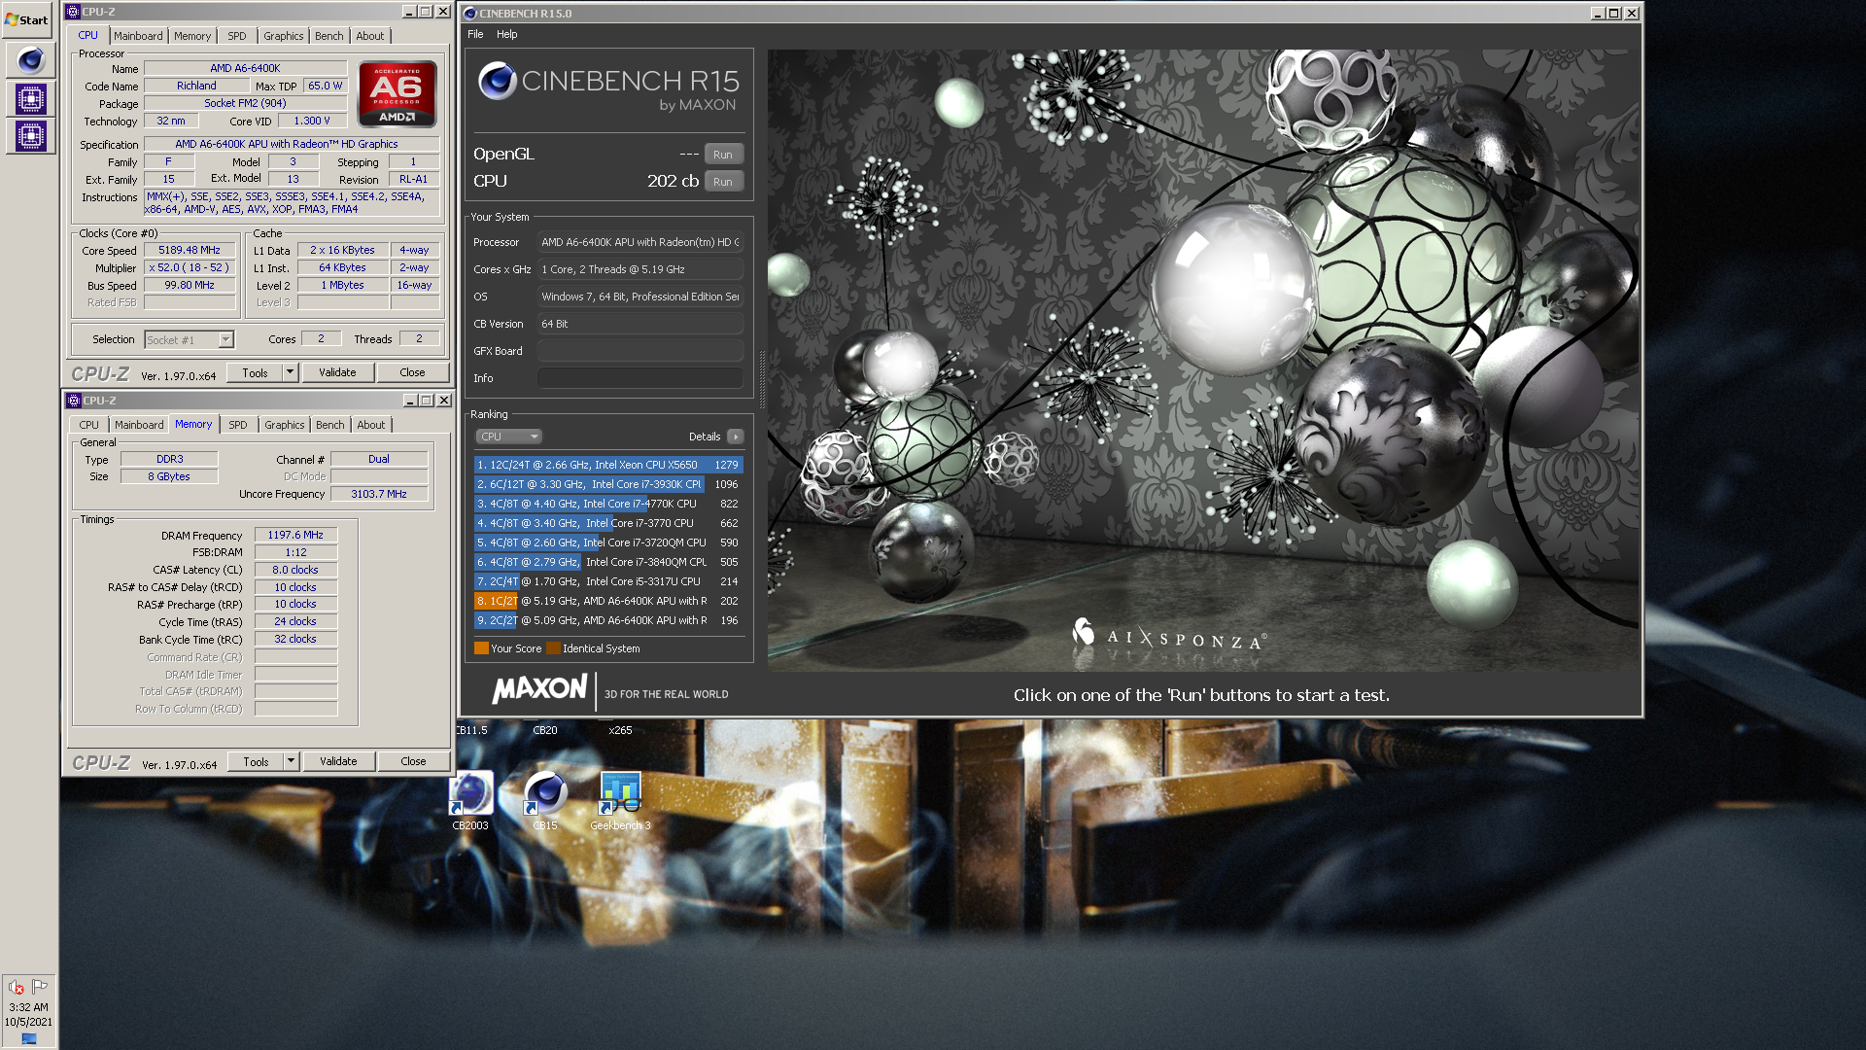Click the Windows Start button

tap(27, 19)
